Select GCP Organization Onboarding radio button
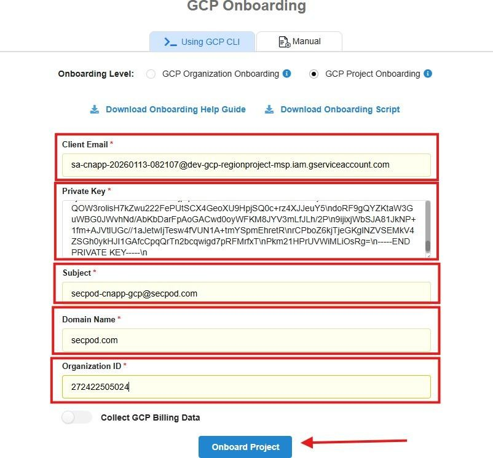 151,74
